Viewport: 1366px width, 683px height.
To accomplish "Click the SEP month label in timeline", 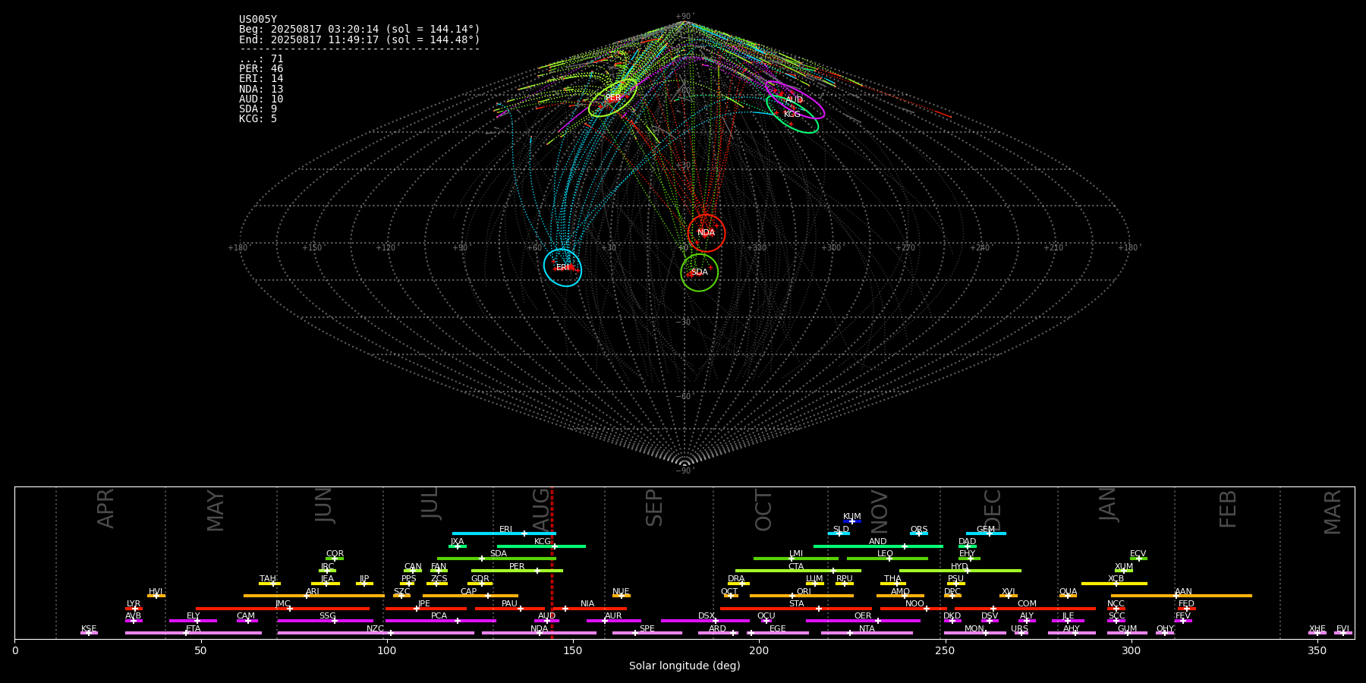I will pos(654,508).
